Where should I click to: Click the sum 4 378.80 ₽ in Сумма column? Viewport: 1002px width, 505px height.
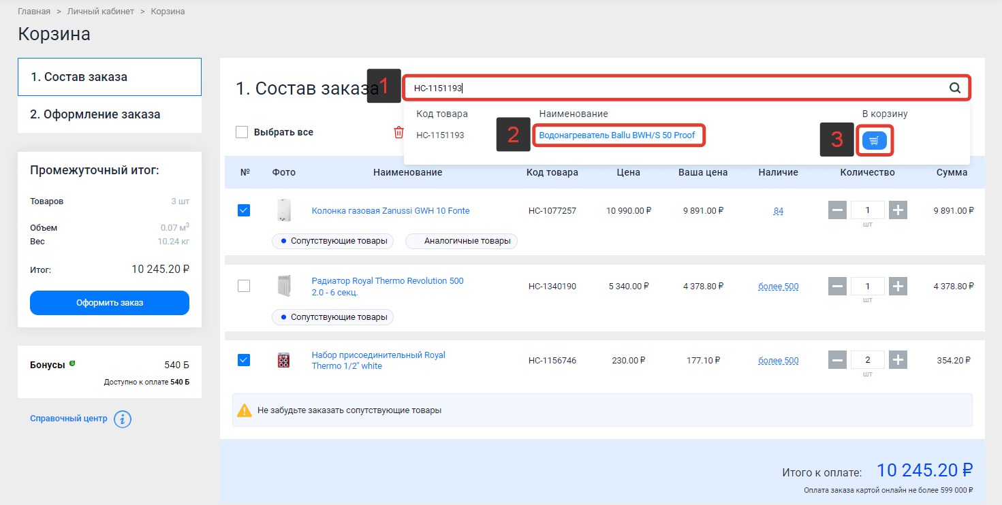pyautogui.click(x=954, y=287)
